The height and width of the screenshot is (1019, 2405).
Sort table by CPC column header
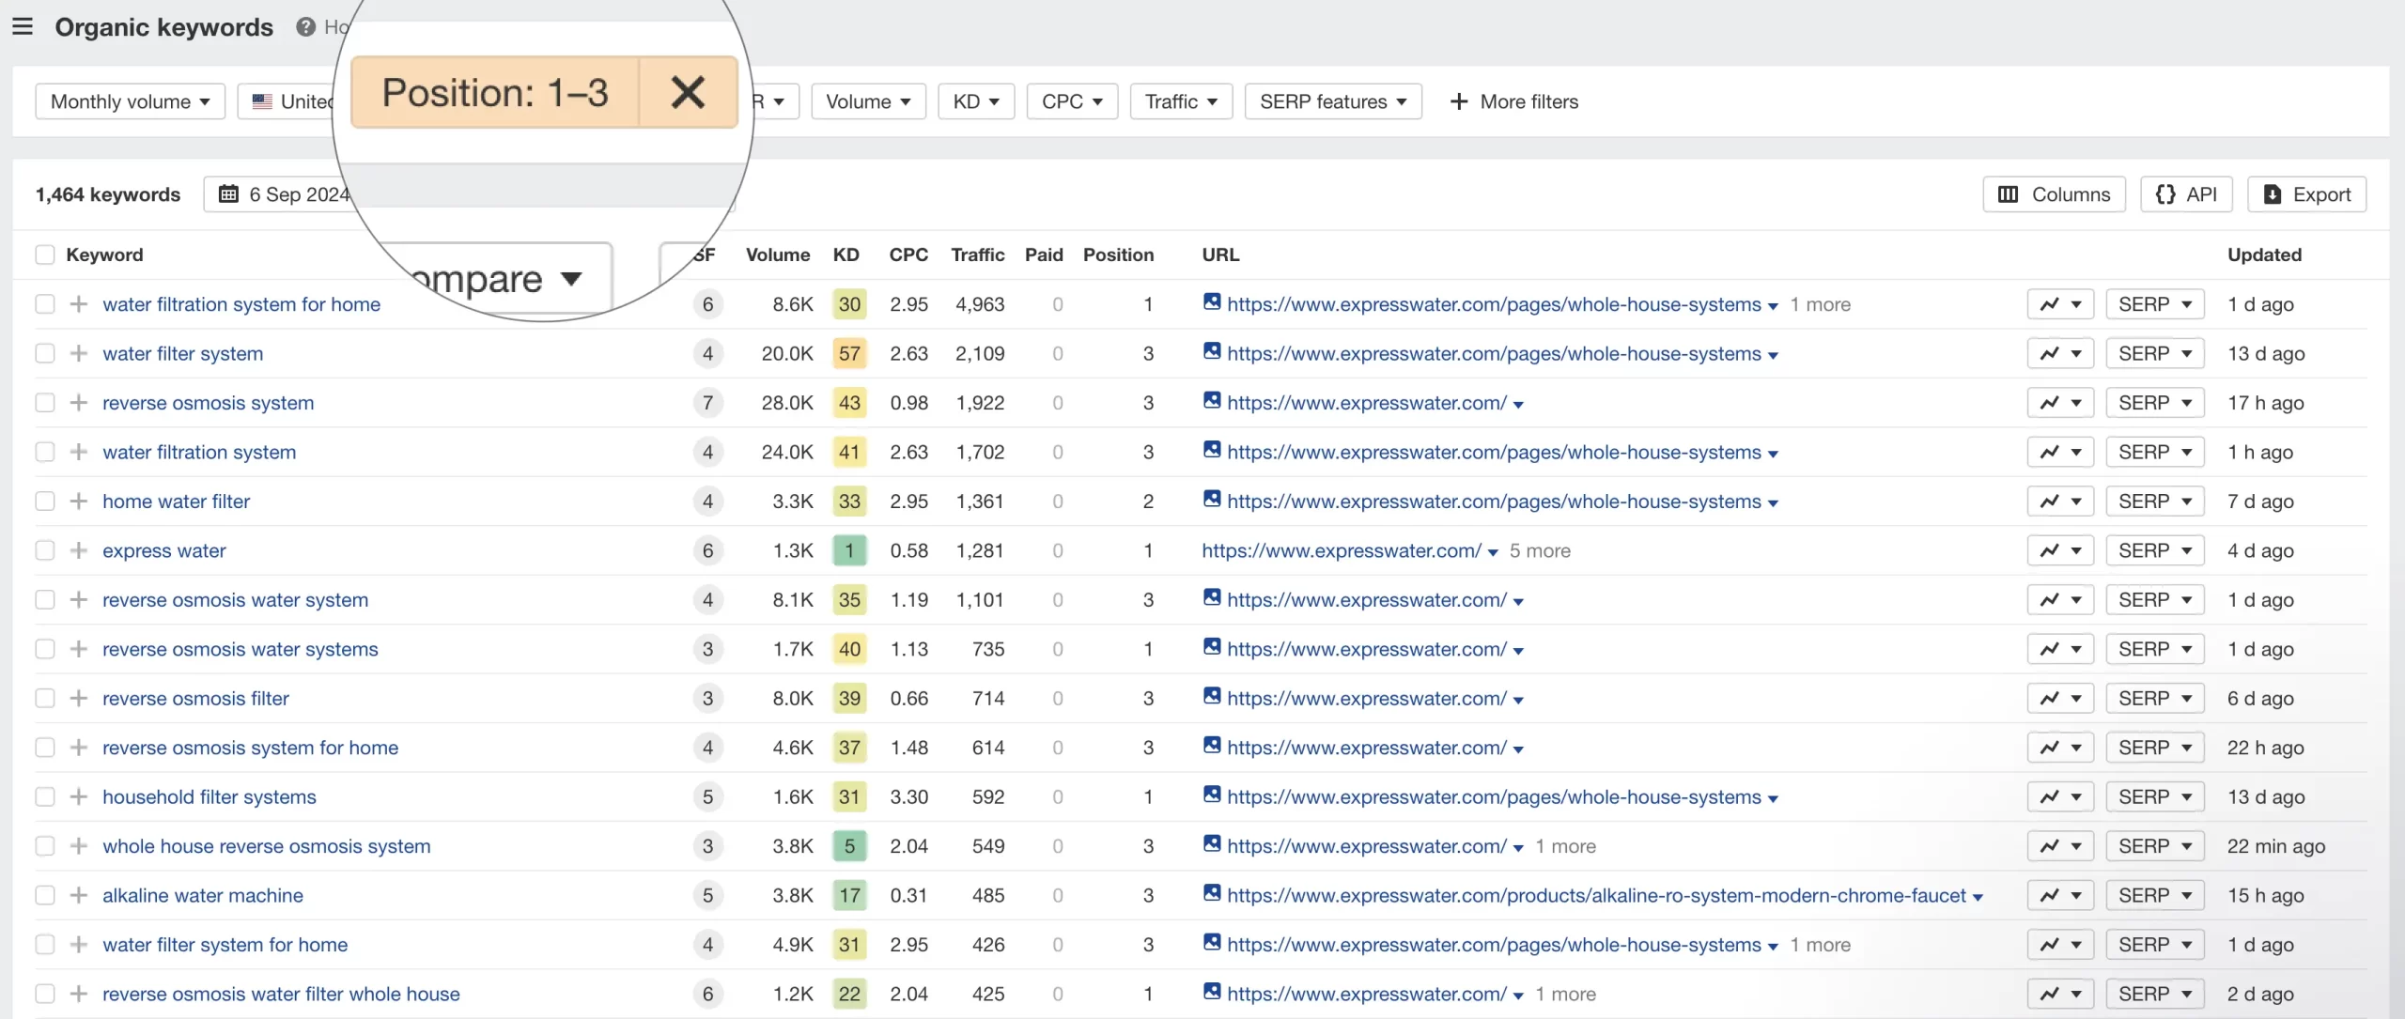[908, 255]
